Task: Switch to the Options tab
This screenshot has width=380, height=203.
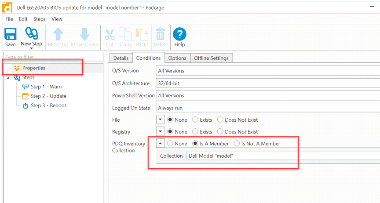Action: pos(177,58)
